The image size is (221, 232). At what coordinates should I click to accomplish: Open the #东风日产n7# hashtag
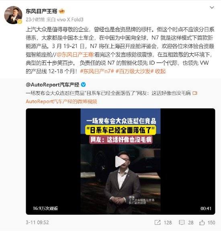pyautogui.click(x=97, y=71)
